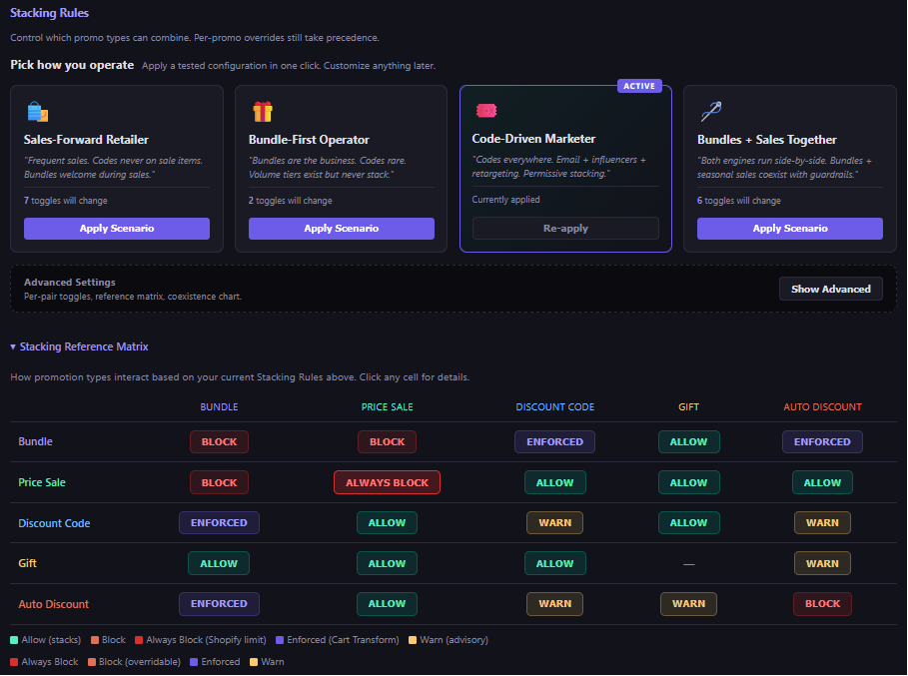Click the ACTIVE badge on Code-Driven Marketer
The height and width of the screenshot is (676, 908).
click(639, 86)
